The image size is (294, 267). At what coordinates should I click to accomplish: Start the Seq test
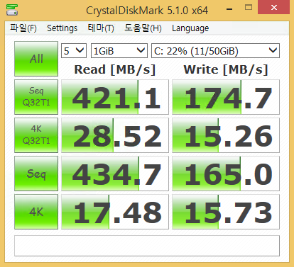point(36,174)
